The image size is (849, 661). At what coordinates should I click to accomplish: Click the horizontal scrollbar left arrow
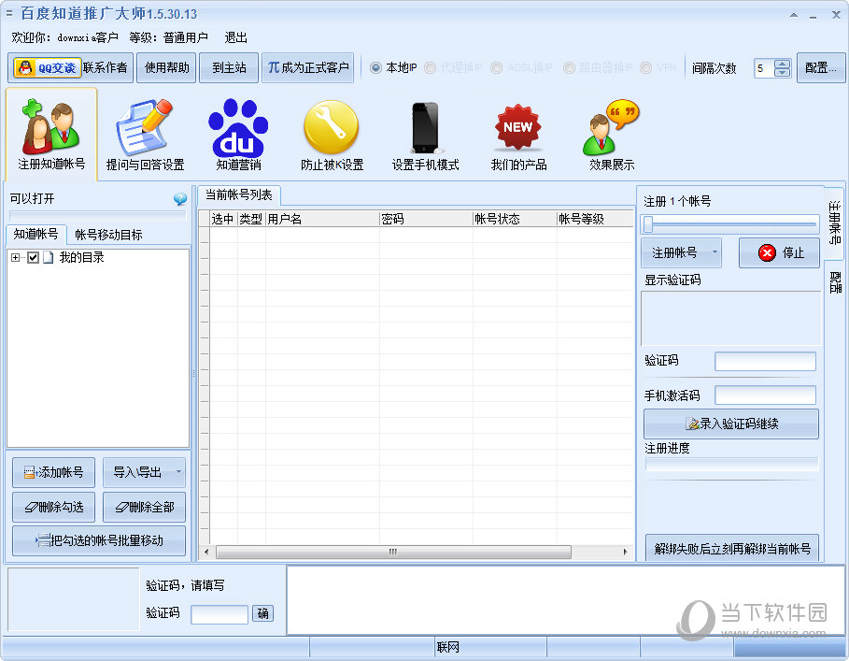tap(206, 553)
